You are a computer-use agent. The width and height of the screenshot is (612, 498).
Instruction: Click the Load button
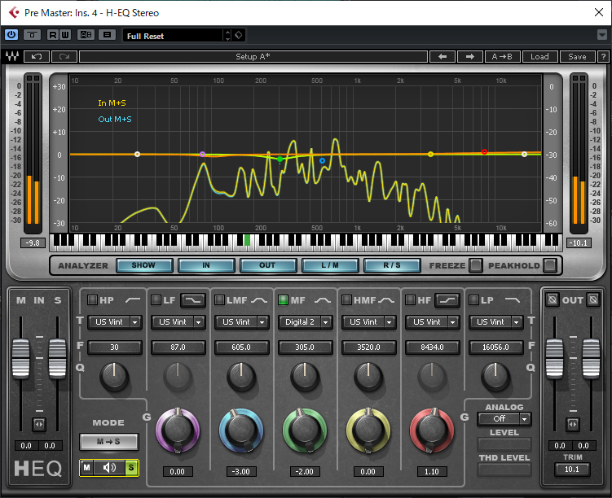[x=539, y=57]
